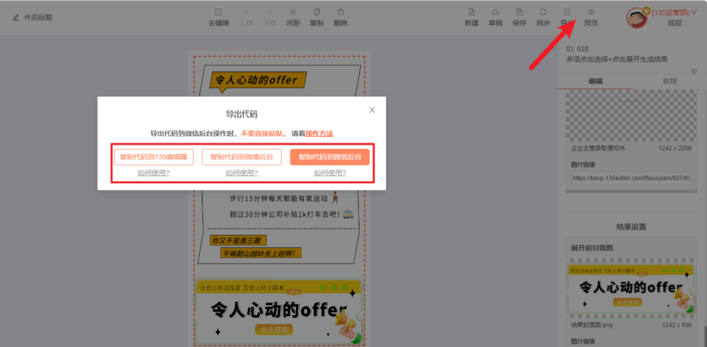Switch to the 编辑 tab
This screenshot has width=707, height=347.
(x=595, y=81)
